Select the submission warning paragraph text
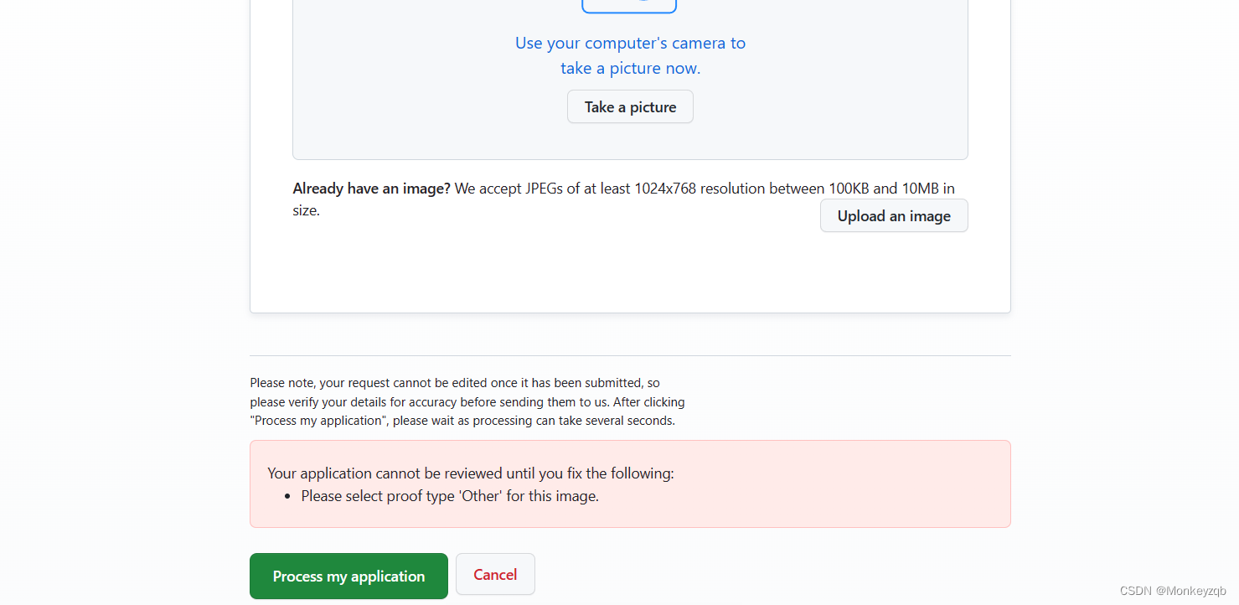 pyautogui.click(x=467, y=401)
